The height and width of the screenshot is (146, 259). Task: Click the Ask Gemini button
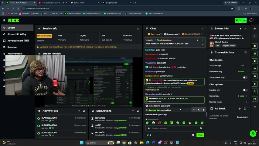click(x=231, y=3)
